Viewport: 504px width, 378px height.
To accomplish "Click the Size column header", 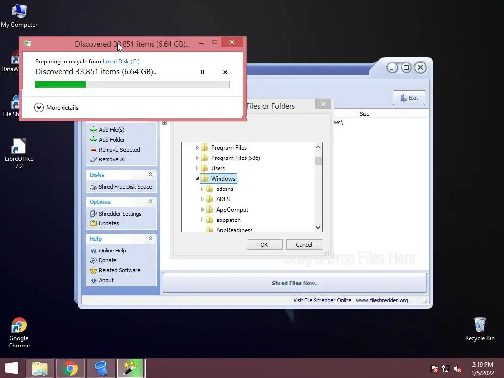I will click(365, 114).
